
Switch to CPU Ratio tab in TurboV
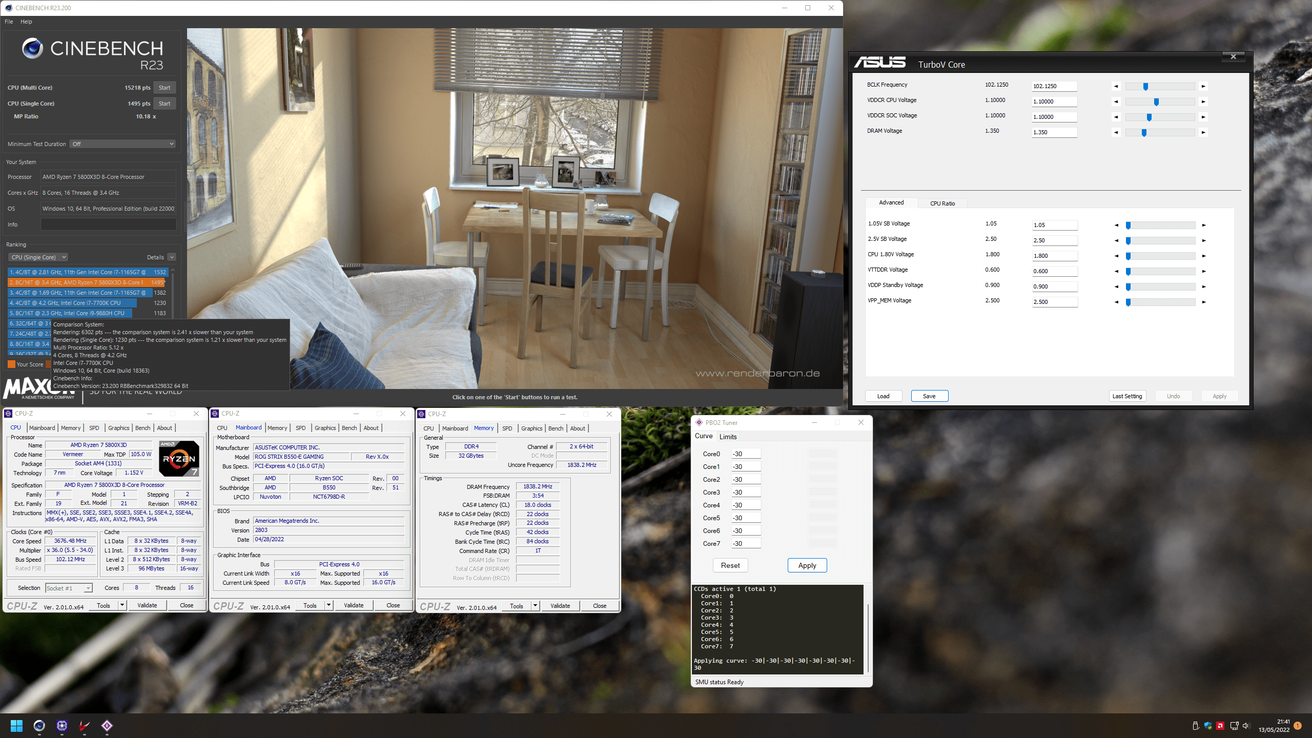coord(942,203)
